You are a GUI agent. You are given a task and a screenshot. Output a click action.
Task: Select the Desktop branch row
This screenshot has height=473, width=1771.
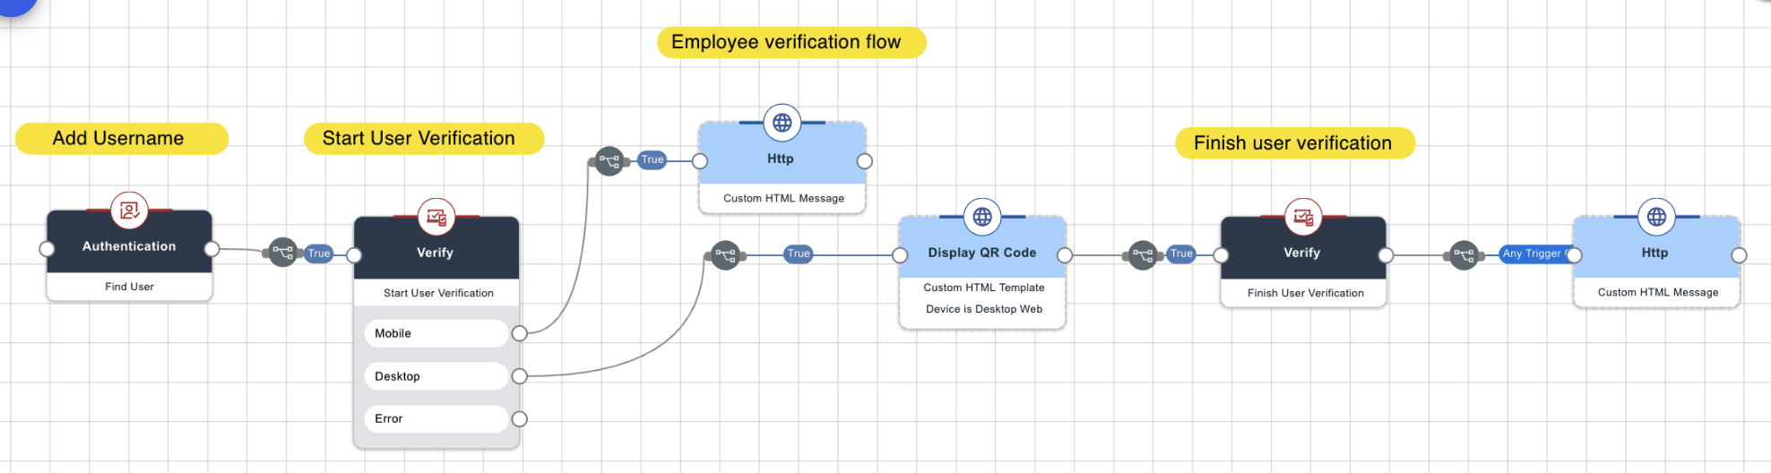pos(436,376)
